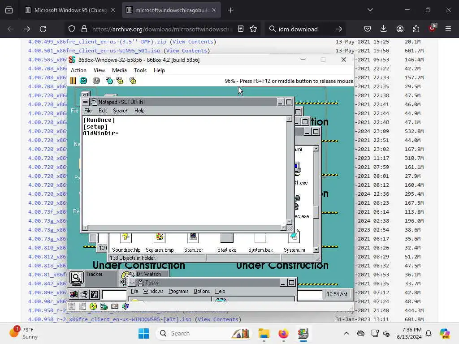Open the Media menu in 86Box

pos(119,70)
